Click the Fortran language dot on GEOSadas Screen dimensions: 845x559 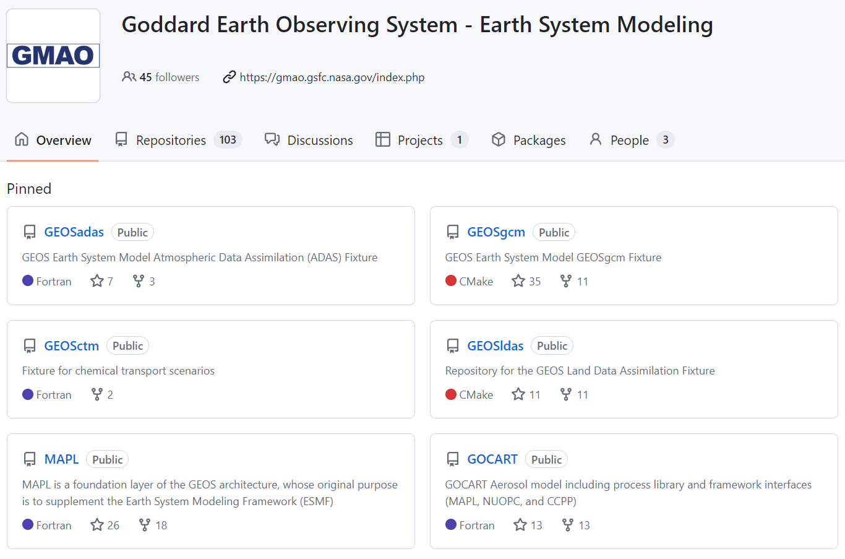28,280
